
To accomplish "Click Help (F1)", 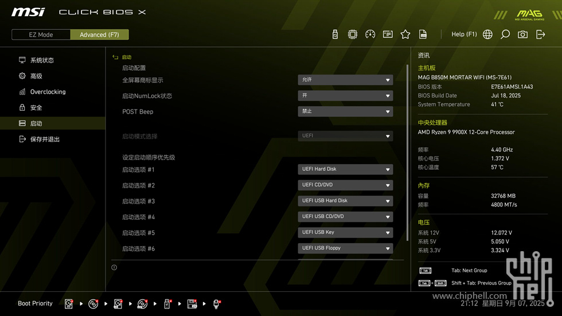I will (464, 34).
